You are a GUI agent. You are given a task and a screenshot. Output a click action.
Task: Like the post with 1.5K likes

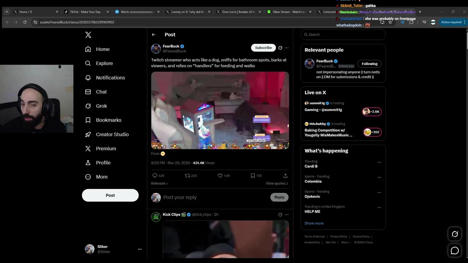[x=224, y=176]
